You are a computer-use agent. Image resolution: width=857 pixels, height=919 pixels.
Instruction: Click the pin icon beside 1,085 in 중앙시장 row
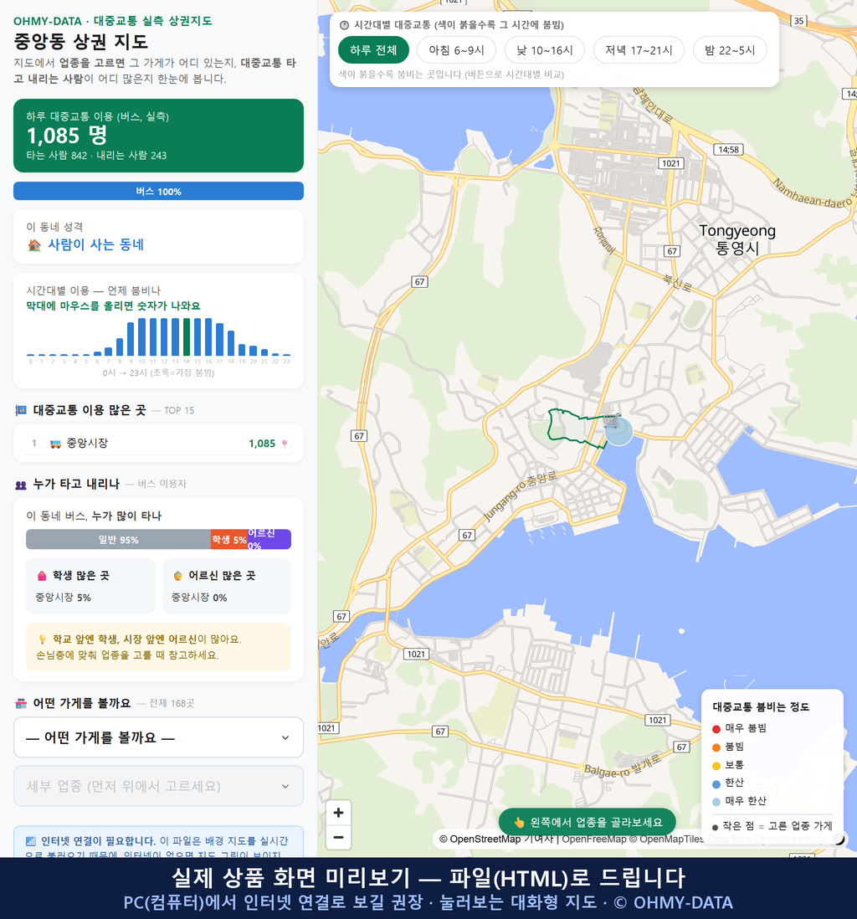tap(285, 444)
